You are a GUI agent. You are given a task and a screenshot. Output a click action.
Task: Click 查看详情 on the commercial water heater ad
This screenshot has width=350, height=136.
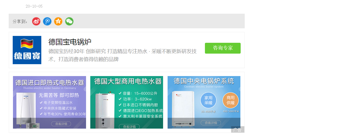point(129,126)
